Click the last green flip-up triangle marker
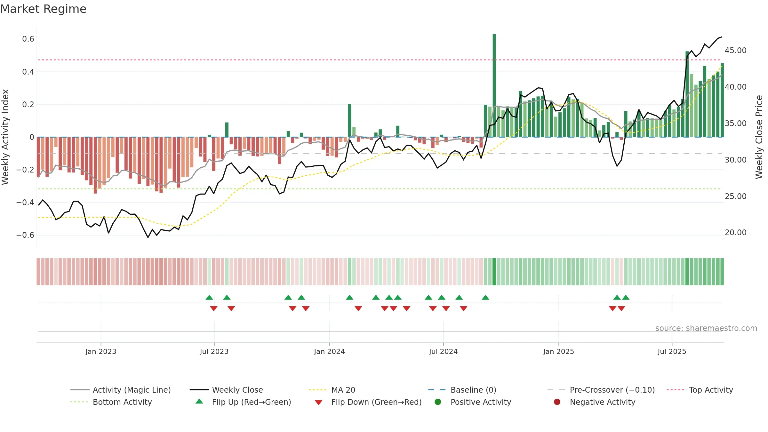 (626, 297)
